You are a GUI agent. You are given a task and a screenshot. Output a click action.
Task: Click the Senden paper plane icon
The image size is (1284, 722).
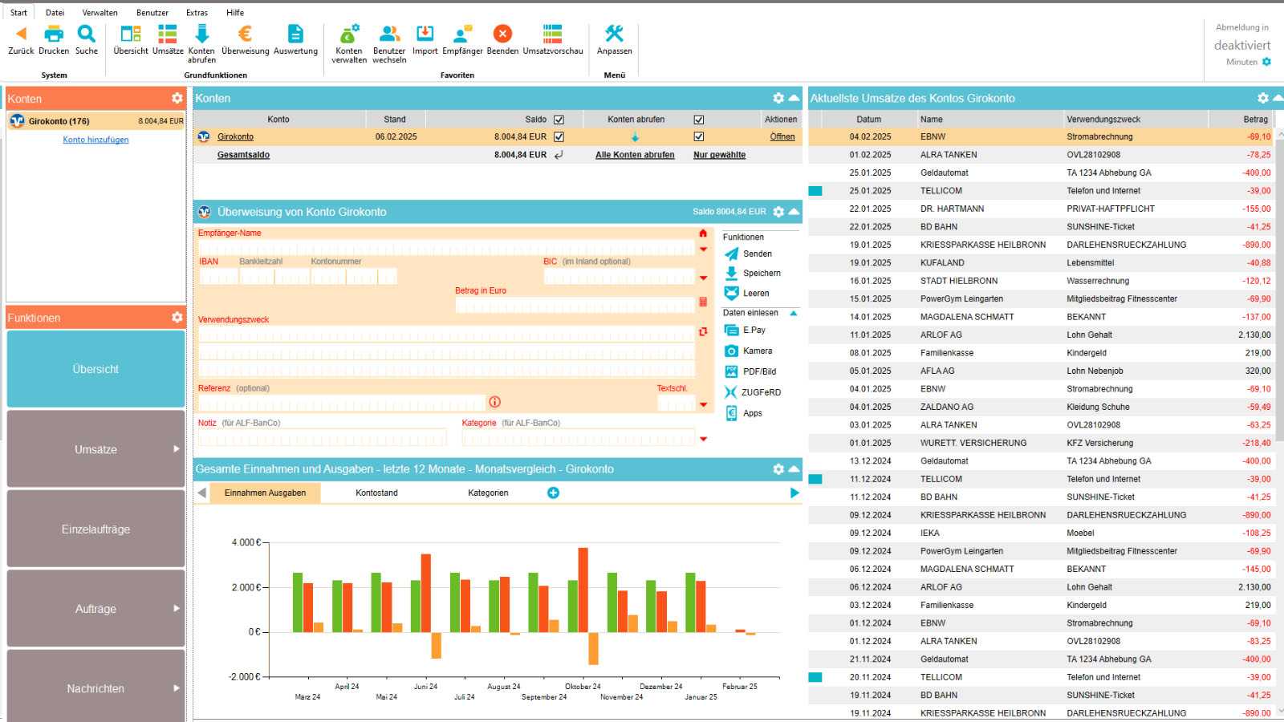[x=731, y=254]
